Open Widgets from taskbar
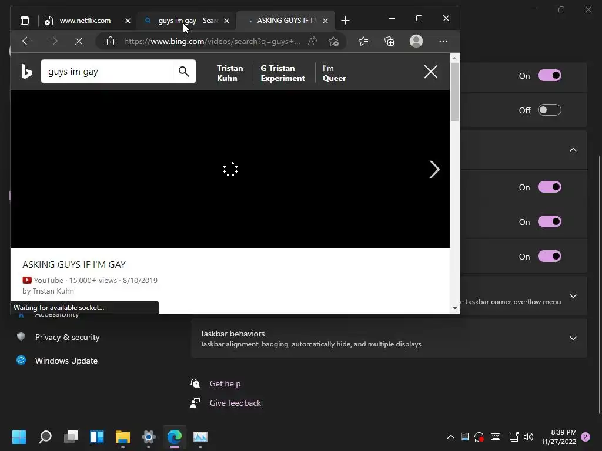 point(97,437)
